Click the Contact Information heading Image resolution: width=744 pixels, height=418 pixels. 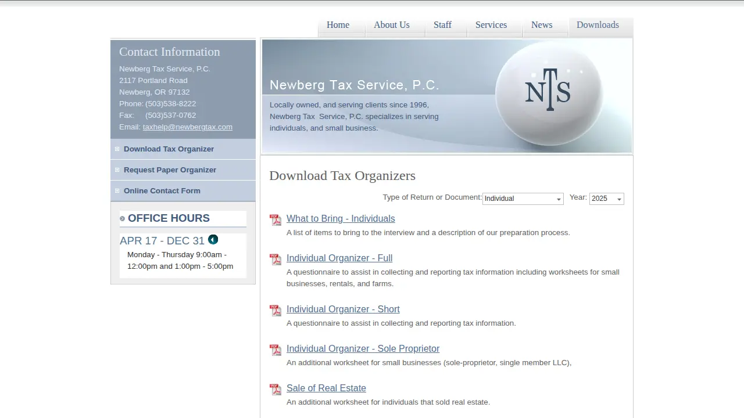pos(170,52)
